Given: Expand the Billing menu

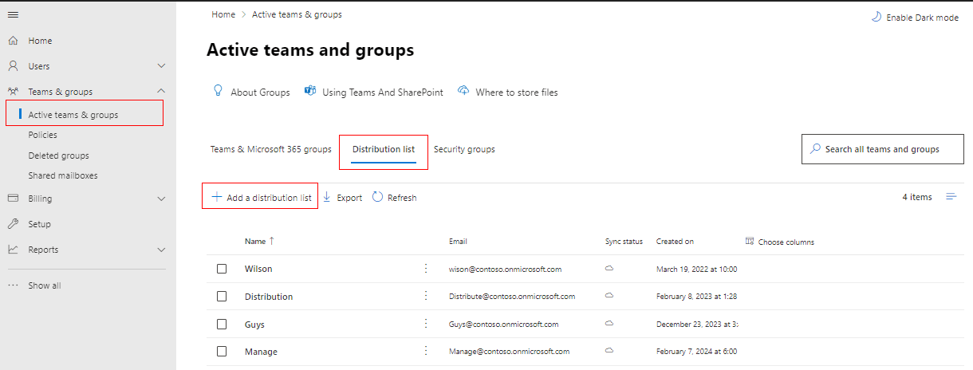Looking at the screenshot, I should [x=161, y=199].
